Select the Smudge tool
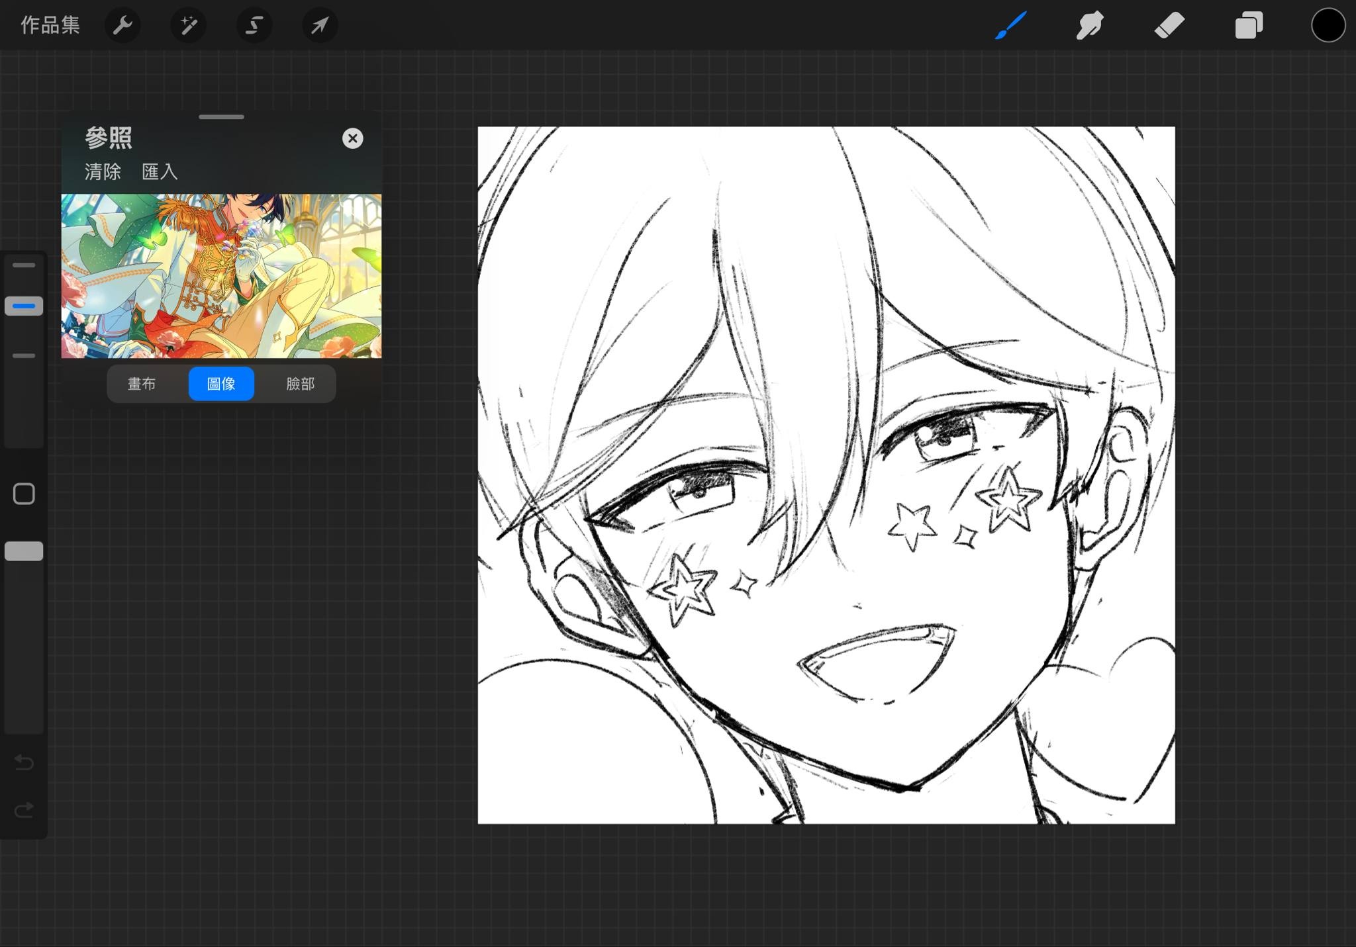The height and width of the screenshot is (947, 1356). point(1089,26)
